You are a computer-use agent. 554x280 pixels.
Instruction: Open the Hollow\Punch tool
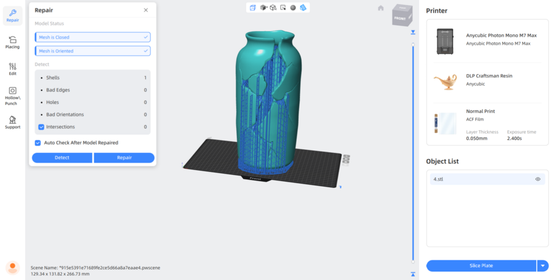tap(12, 96)
